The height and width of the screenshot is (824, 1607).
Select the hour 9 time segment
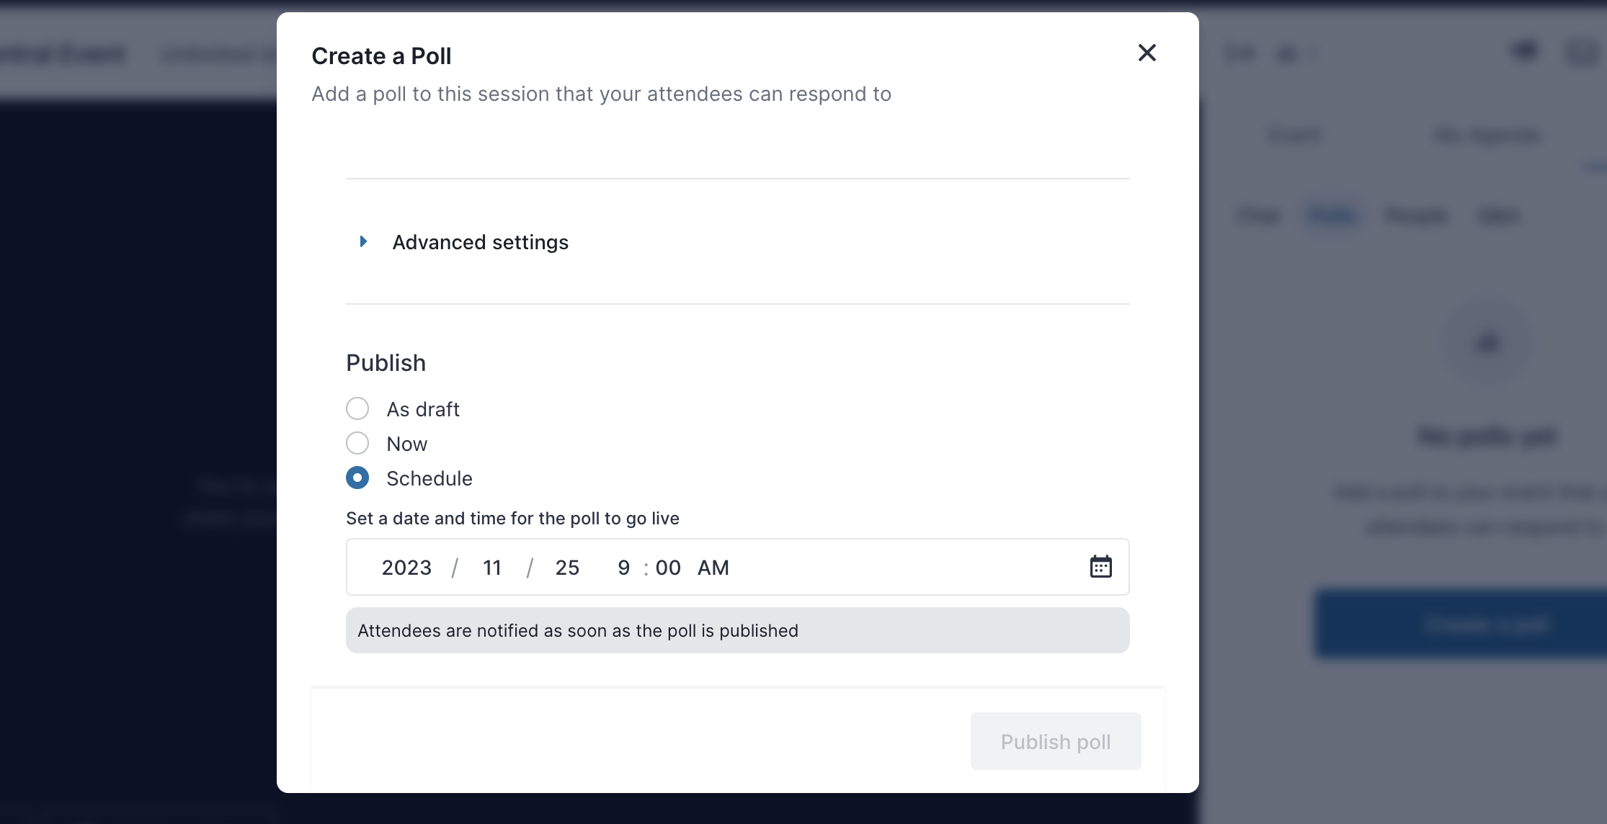pos(624,568)
